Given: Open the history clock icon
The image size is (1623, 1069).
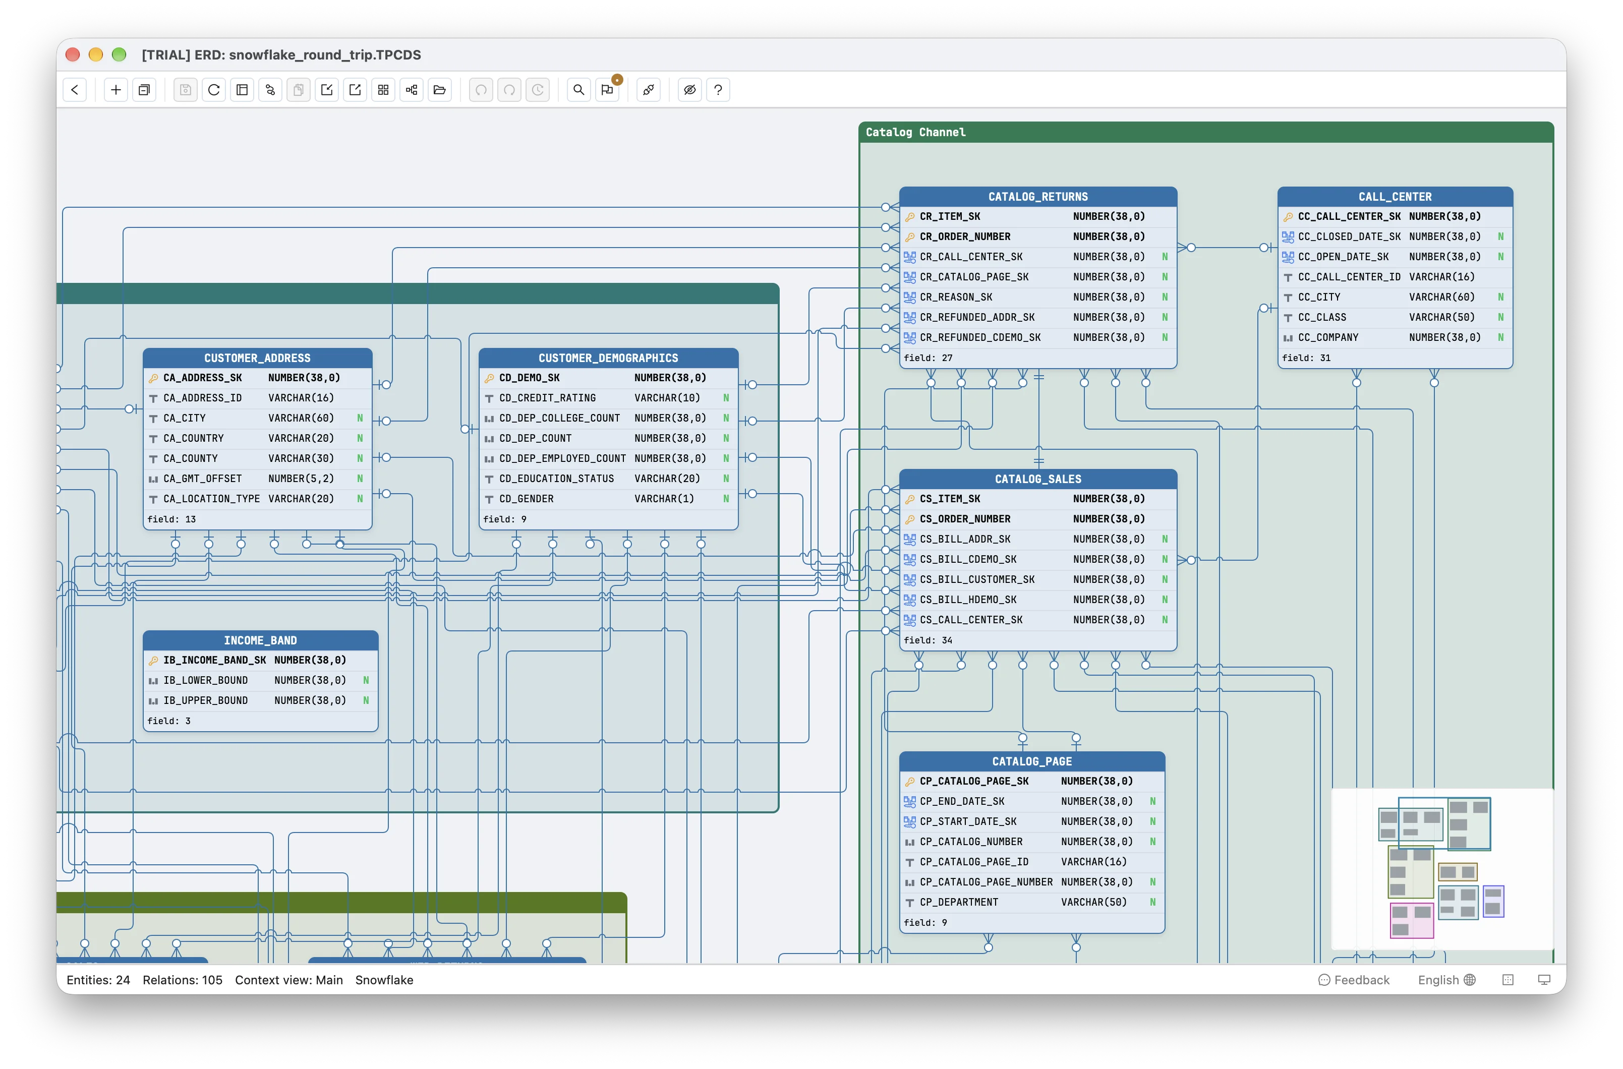Looking at the screenshot, I should point(537,89).
